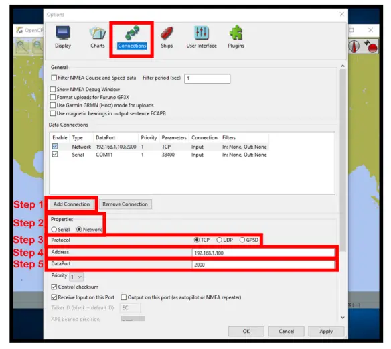
Task: Click the Remove Connection button
Action: pos(125,204)
